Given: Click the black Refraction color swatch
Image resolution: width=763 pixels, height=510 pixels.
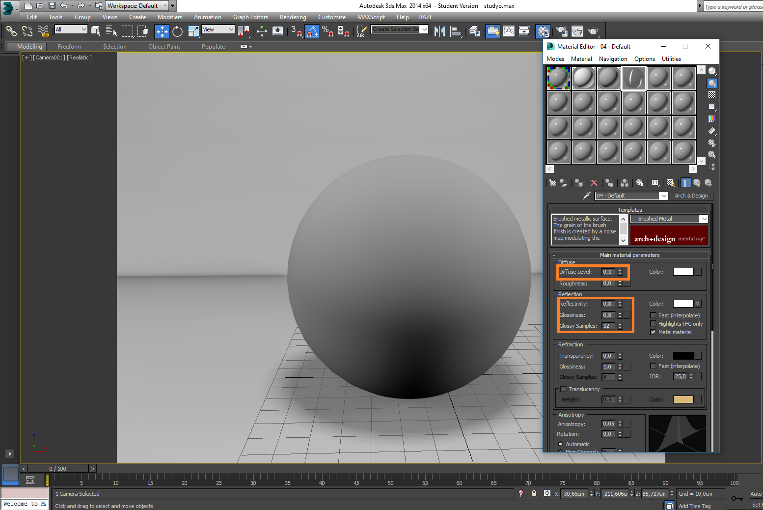Looking at the screenshot, I should pyautogui.click(x=683, y=356).
